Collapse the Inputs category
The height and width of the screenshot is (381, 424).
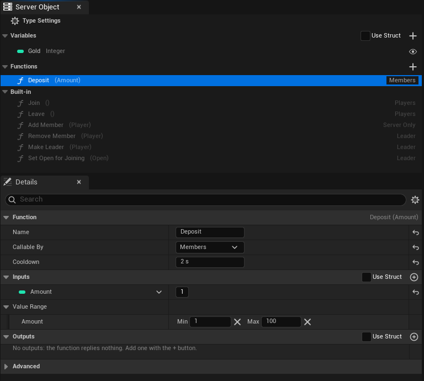[6, 277]
